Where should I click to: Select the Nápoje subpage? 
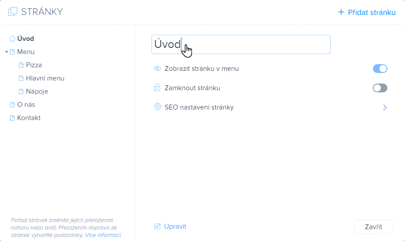pos(37,91)
